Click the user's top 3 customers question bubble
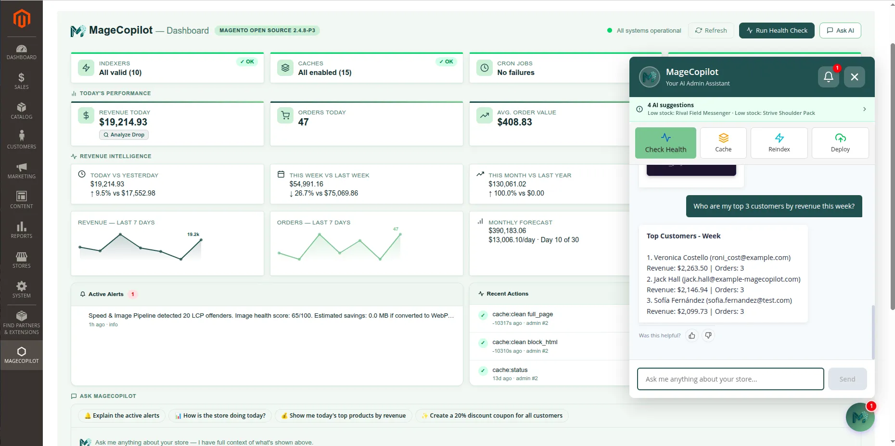This screenshot has height=446, width=895. [774, 206]
